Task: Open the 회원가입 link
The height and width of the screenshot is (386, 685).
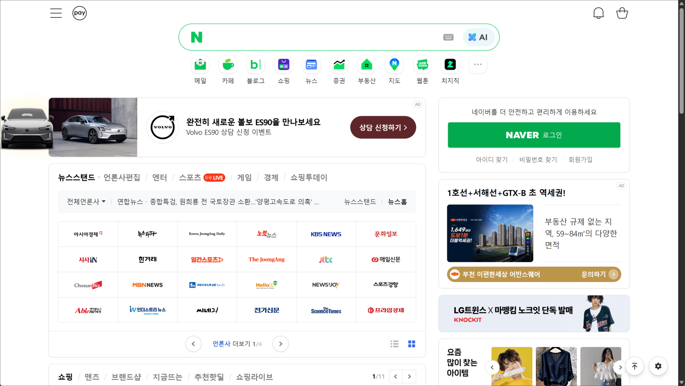Action: (x=580, y=159)
